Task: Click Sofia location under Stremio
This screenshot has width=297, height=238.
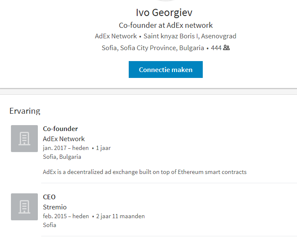Action: [50, 225]
